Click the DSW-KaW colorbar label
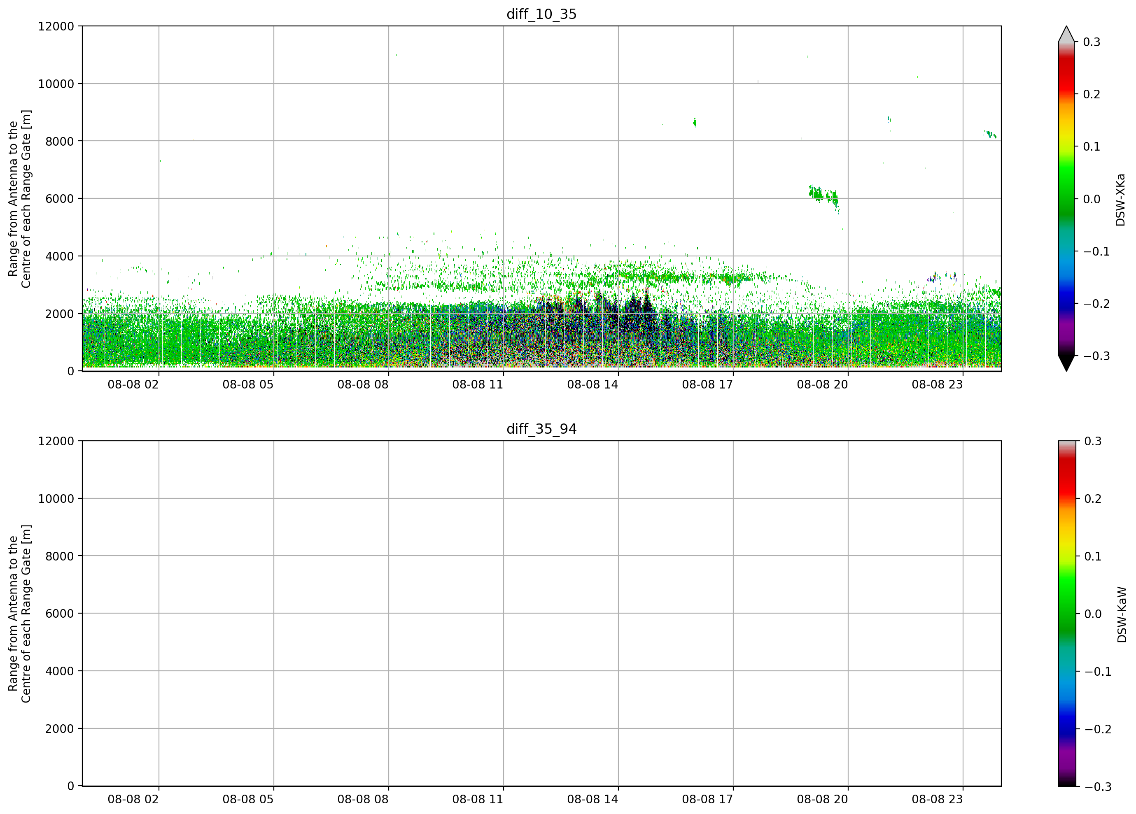The height and width of the screenshot is (814, 1136). (x=1122, y=615)
